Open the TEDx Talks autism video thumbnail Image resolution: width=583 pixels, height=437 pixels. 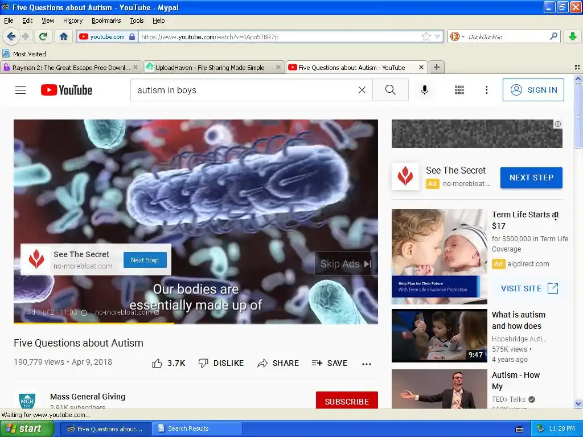coord(439,389)
